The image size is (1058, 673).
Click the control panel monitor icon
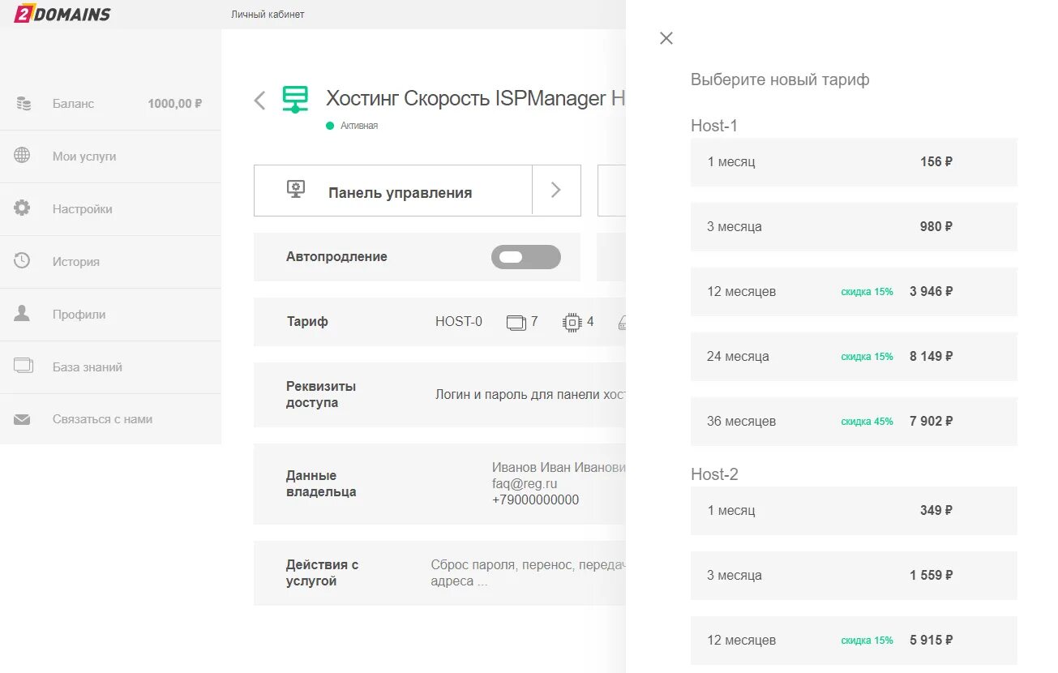[296, 189]
